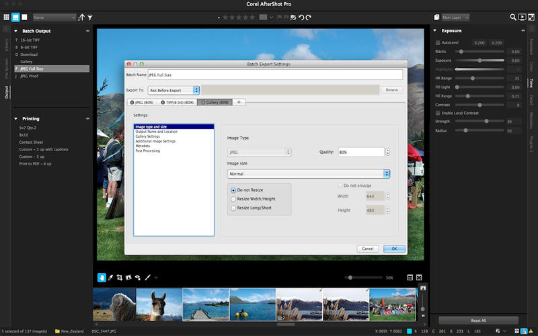Viewport: 538px width, 336px height.
Task: Tick Enable Local Contrast checkbox
Action: click(438, 113)
